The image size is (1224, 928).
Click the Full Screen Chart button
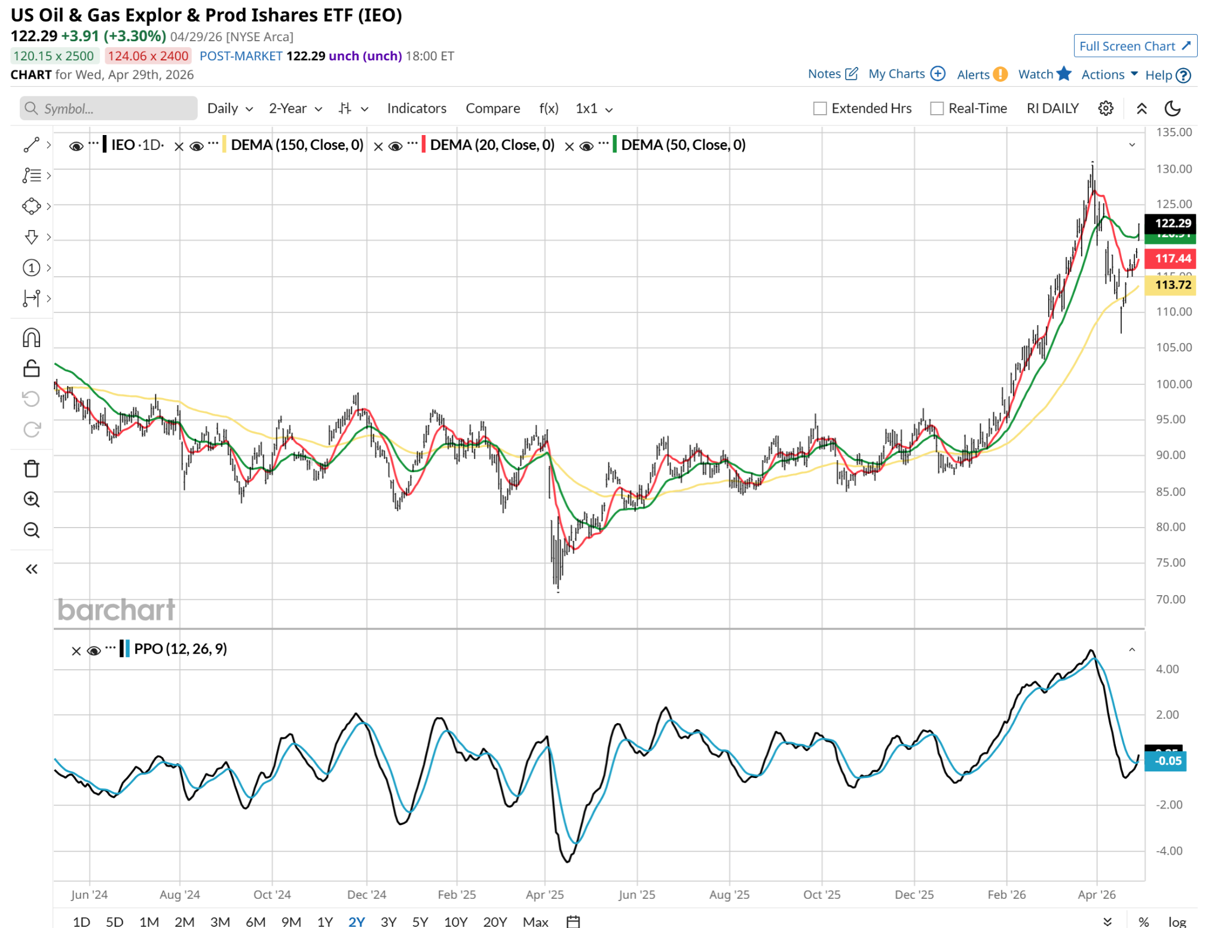[1134, 46]
